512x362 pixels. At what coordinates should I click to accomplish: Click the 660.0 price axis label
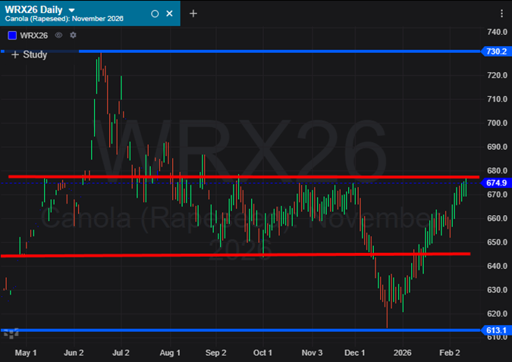[x=497, y=219]
